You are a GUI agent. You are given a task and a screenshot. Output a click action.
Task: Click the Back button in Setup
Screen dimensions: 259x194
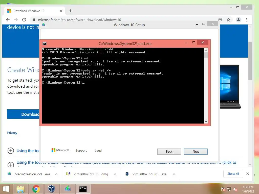(169, 152)
